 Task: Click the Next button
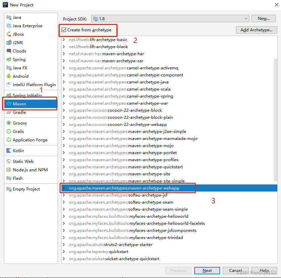coord(207,271)
